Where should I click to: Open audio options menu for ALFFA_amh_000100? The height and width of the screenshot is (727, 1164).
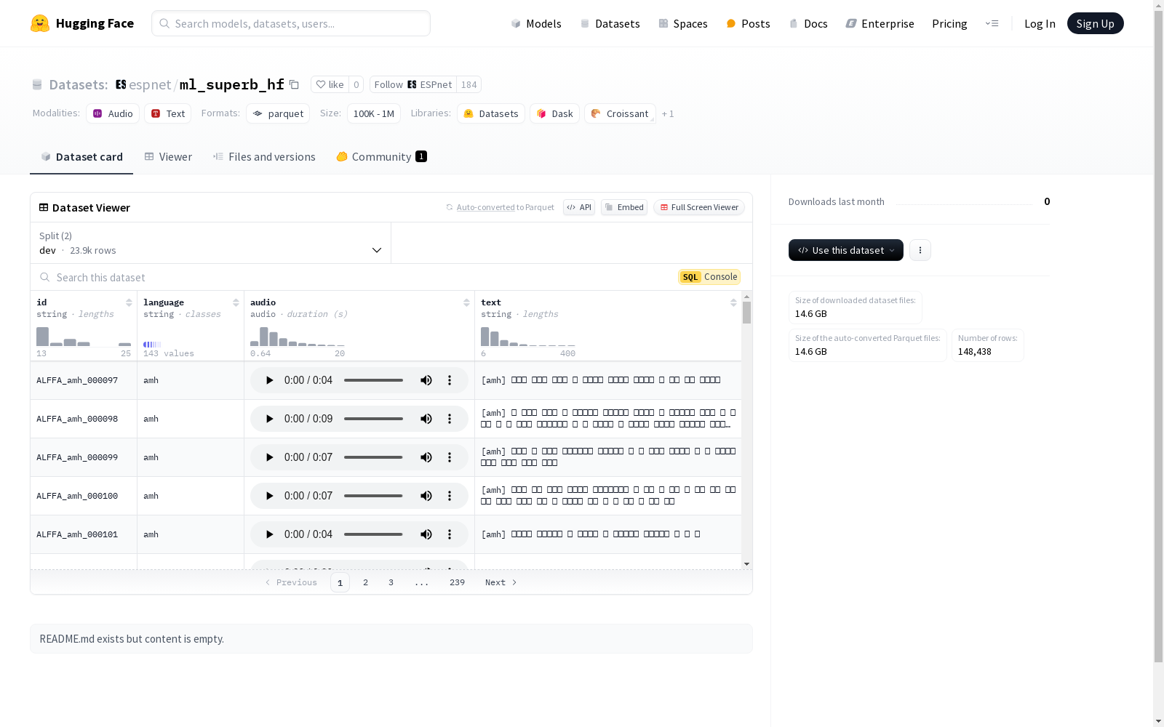450,496
